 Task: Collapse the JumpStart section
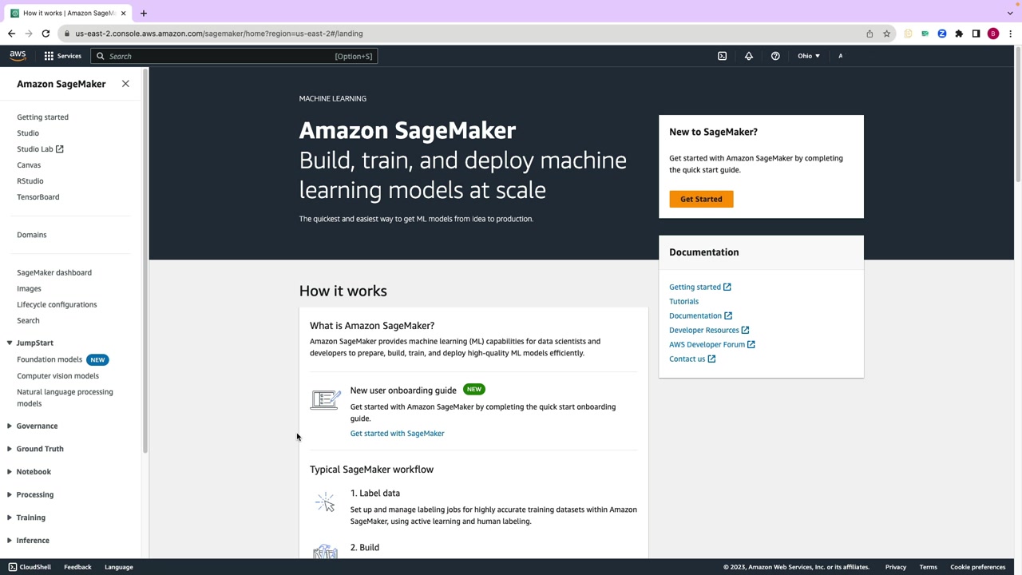pyautogui.click(x=34, y=343)
